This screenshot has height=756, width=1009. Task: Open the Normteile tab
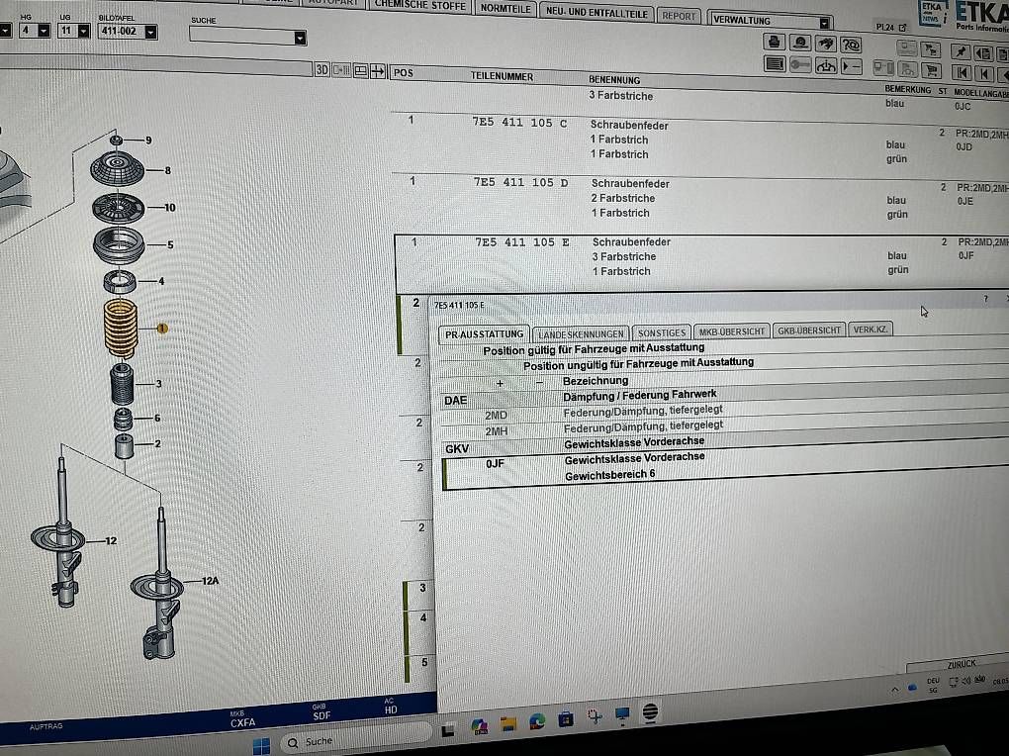pyautogui.click(x=505, y=8)
